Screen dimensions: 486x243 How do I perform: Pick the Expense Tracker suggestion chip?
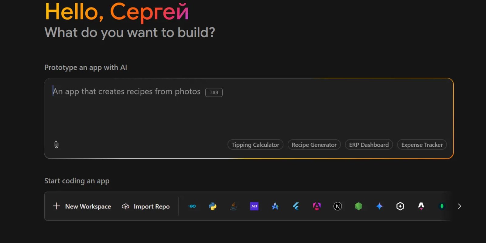click(x=422, y=145)
